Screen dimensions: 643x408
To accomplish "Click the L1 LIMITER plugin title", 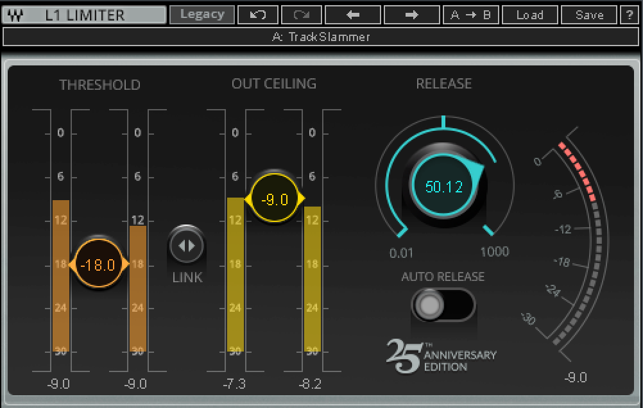I will 85,15.
